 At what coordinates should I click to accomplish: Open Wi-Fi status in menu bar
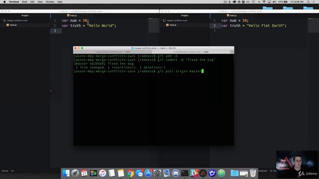[x=264, y=2]
